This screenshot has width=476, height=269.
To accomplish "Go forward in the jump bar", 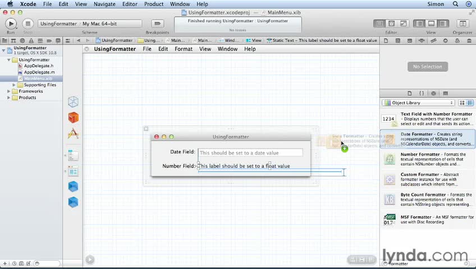I will (x=88, y=40).
